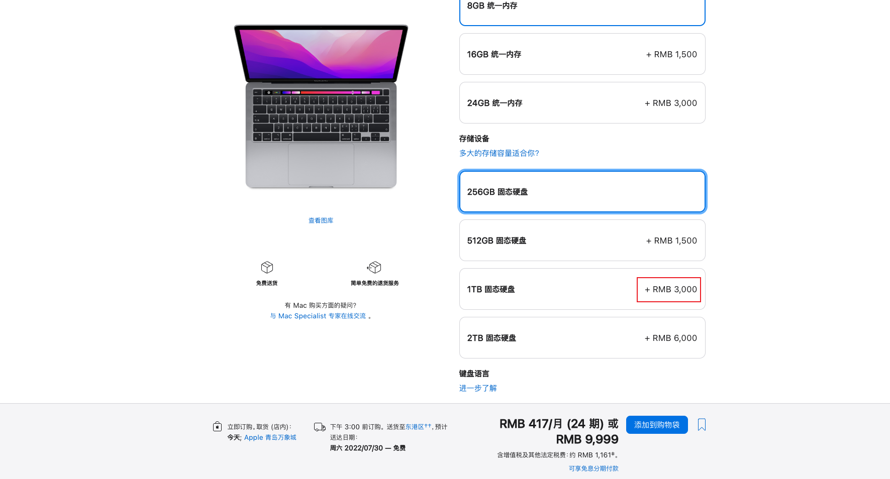890x479 pixels.
Task: Click the free shipping box icon
Action: (267, 267)
